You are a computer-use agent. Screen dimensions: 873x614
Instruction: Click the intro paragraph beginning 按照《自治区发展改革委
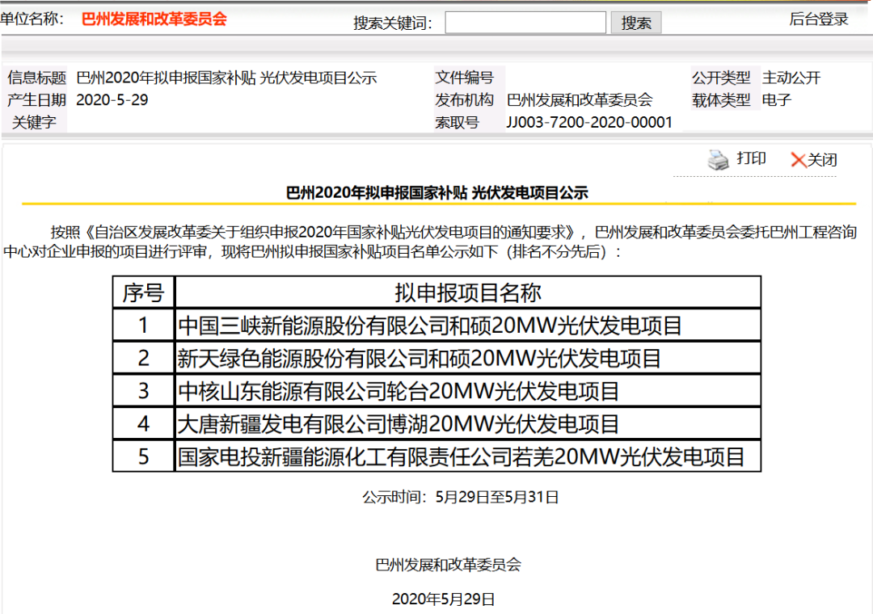tap(430, 242)
